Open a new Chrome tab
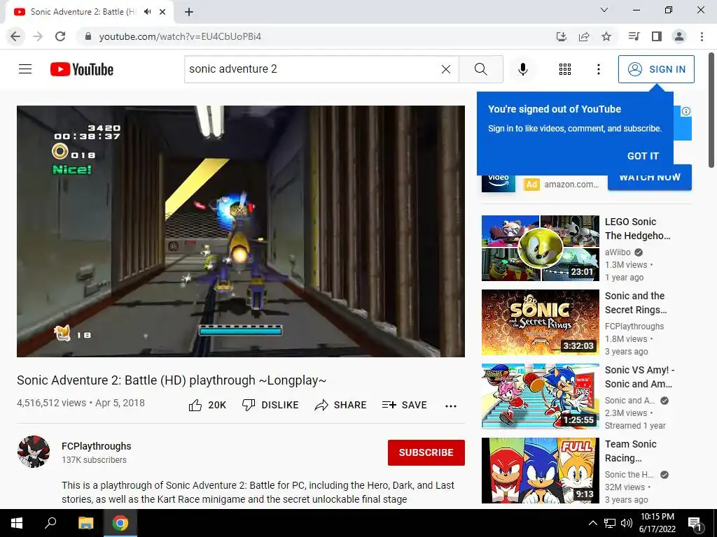The height and width of the screenshot is (537, 717). click(x=189, y=12)
